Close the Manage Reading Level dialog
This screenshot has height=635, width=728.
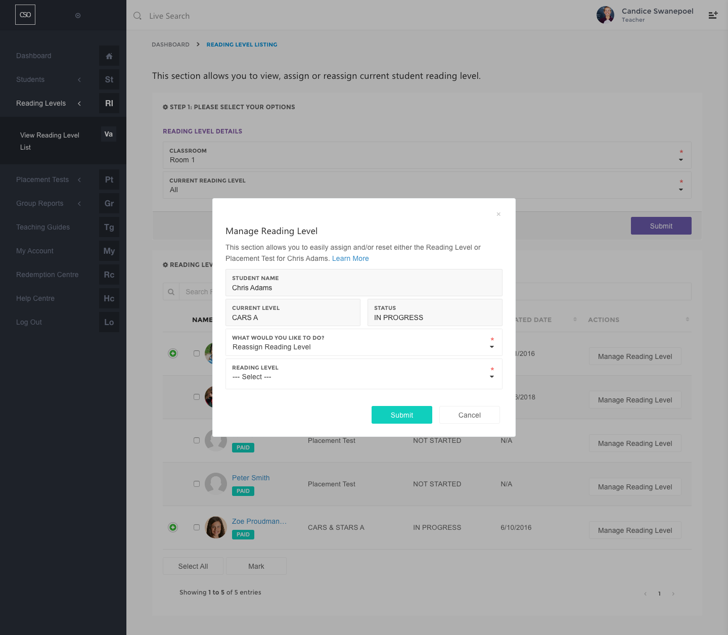[x=498, y=214]
